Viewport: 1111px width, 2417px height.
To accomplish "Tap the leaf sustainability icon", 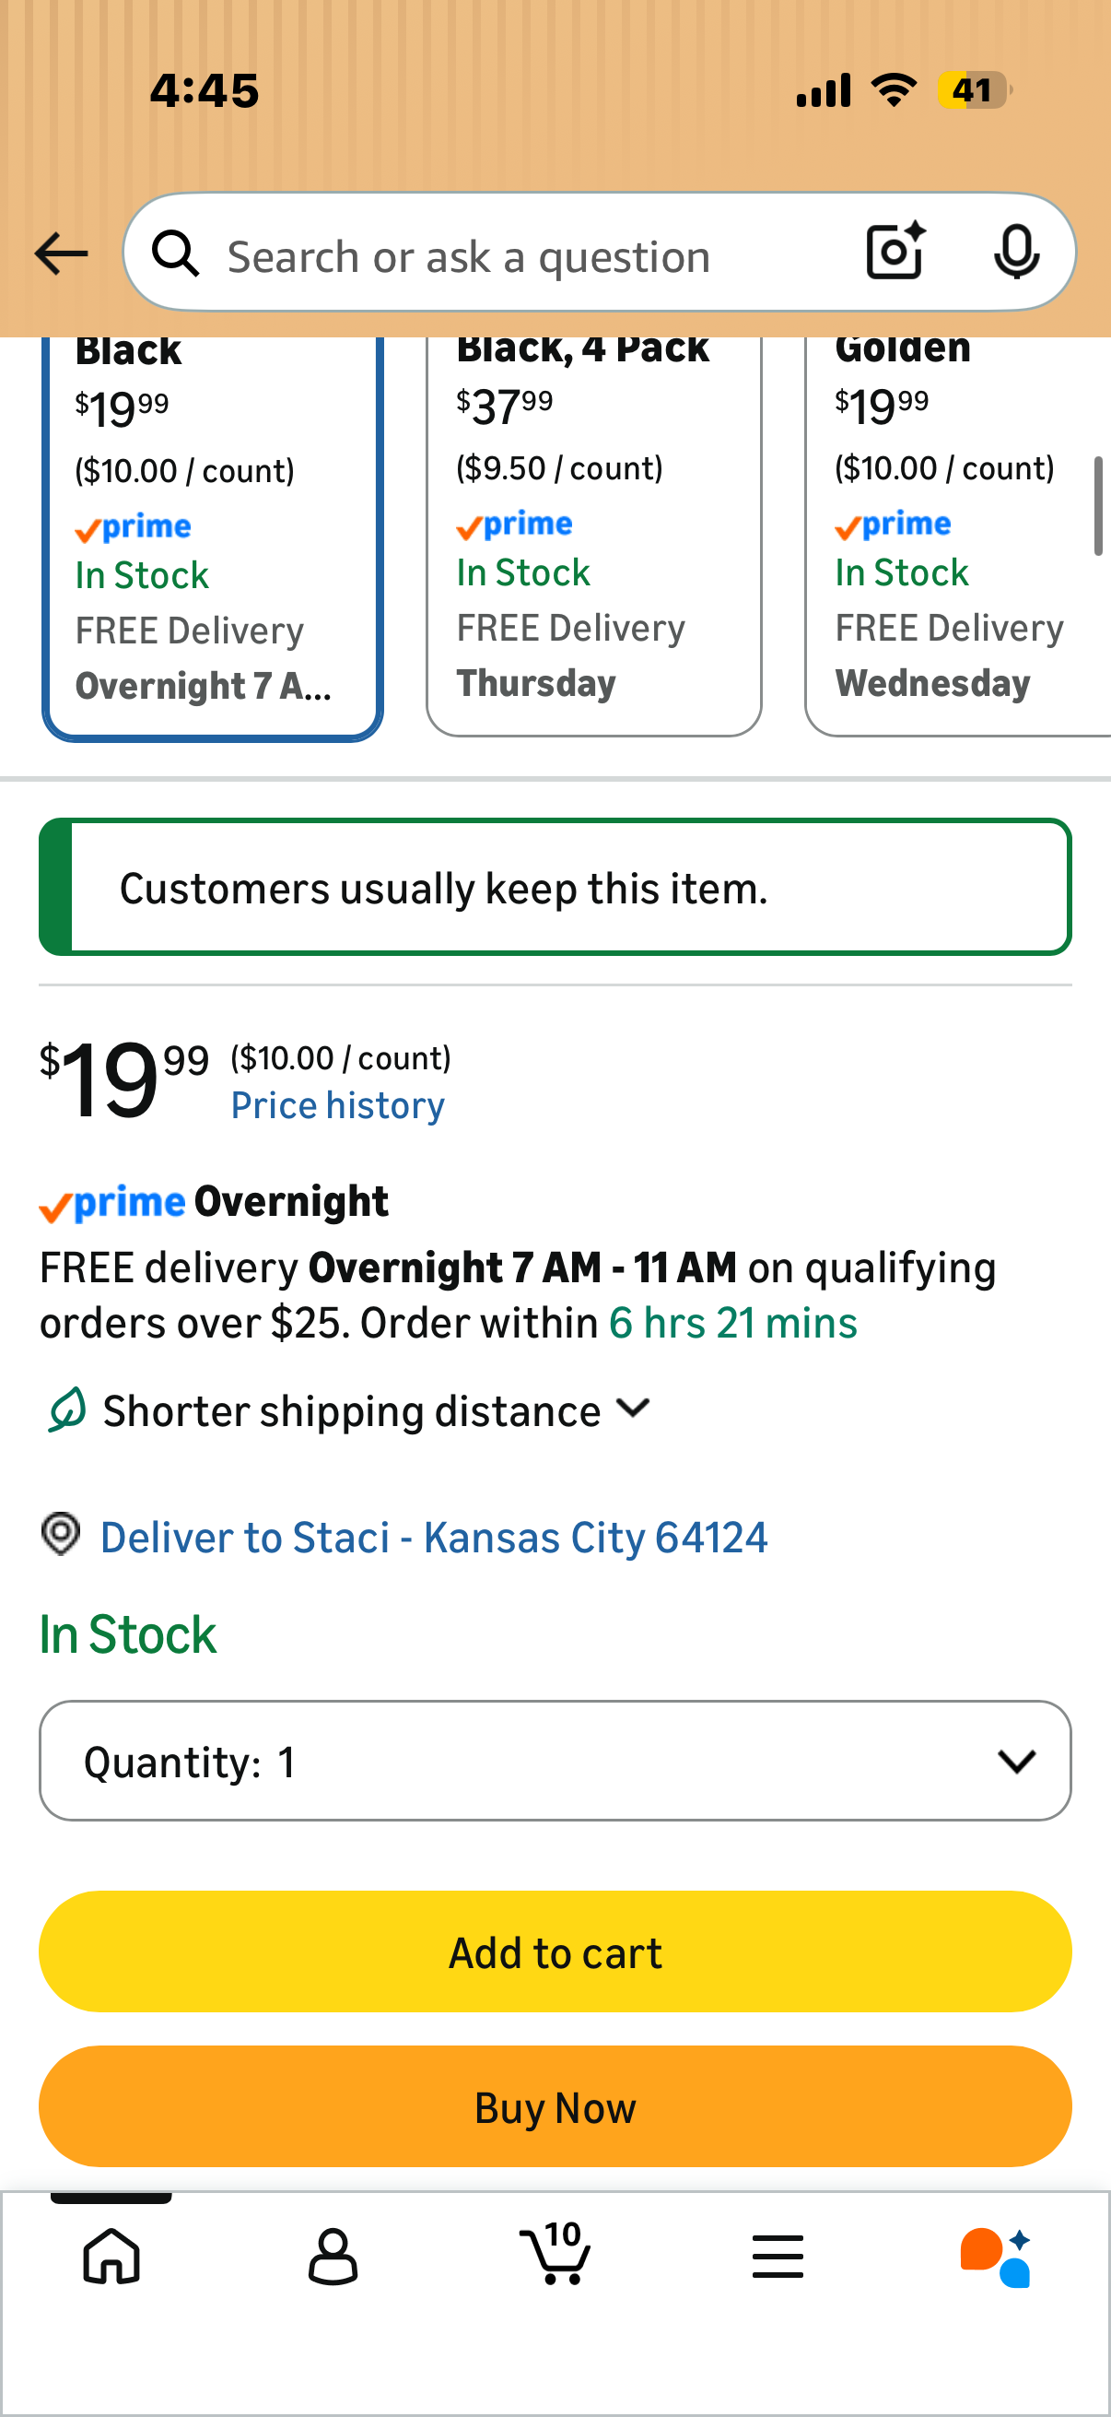I will pos(66,1410).
